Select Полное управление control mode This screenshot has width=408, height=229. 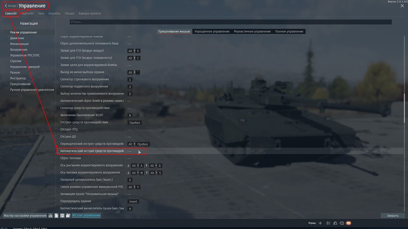click(289, 31)
